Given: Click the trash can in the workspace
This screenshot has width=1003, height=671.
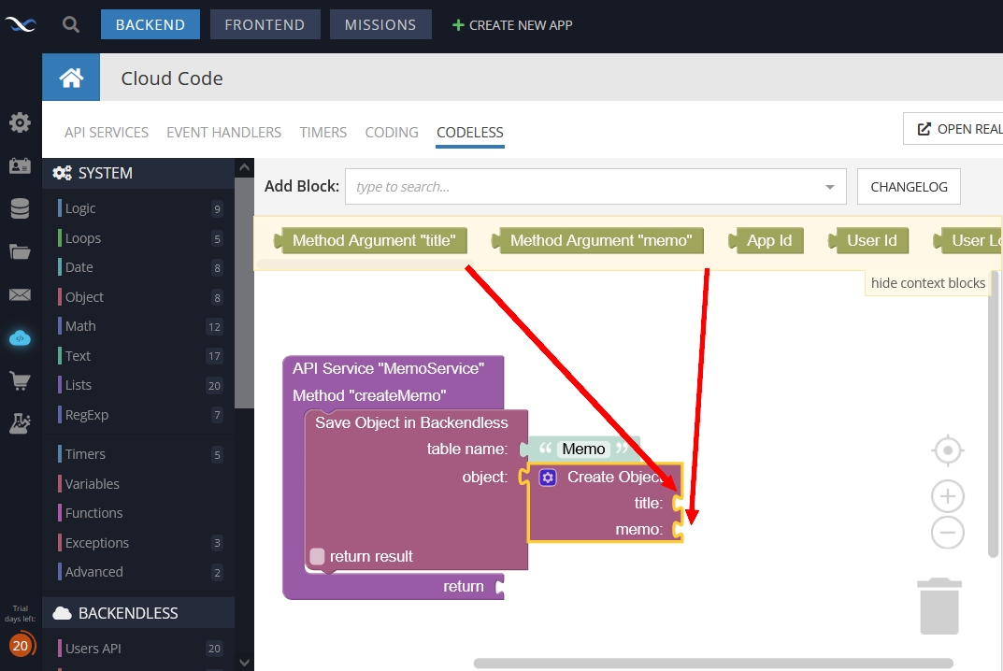Looking at the screenshot, I should (x=939, y=606).
